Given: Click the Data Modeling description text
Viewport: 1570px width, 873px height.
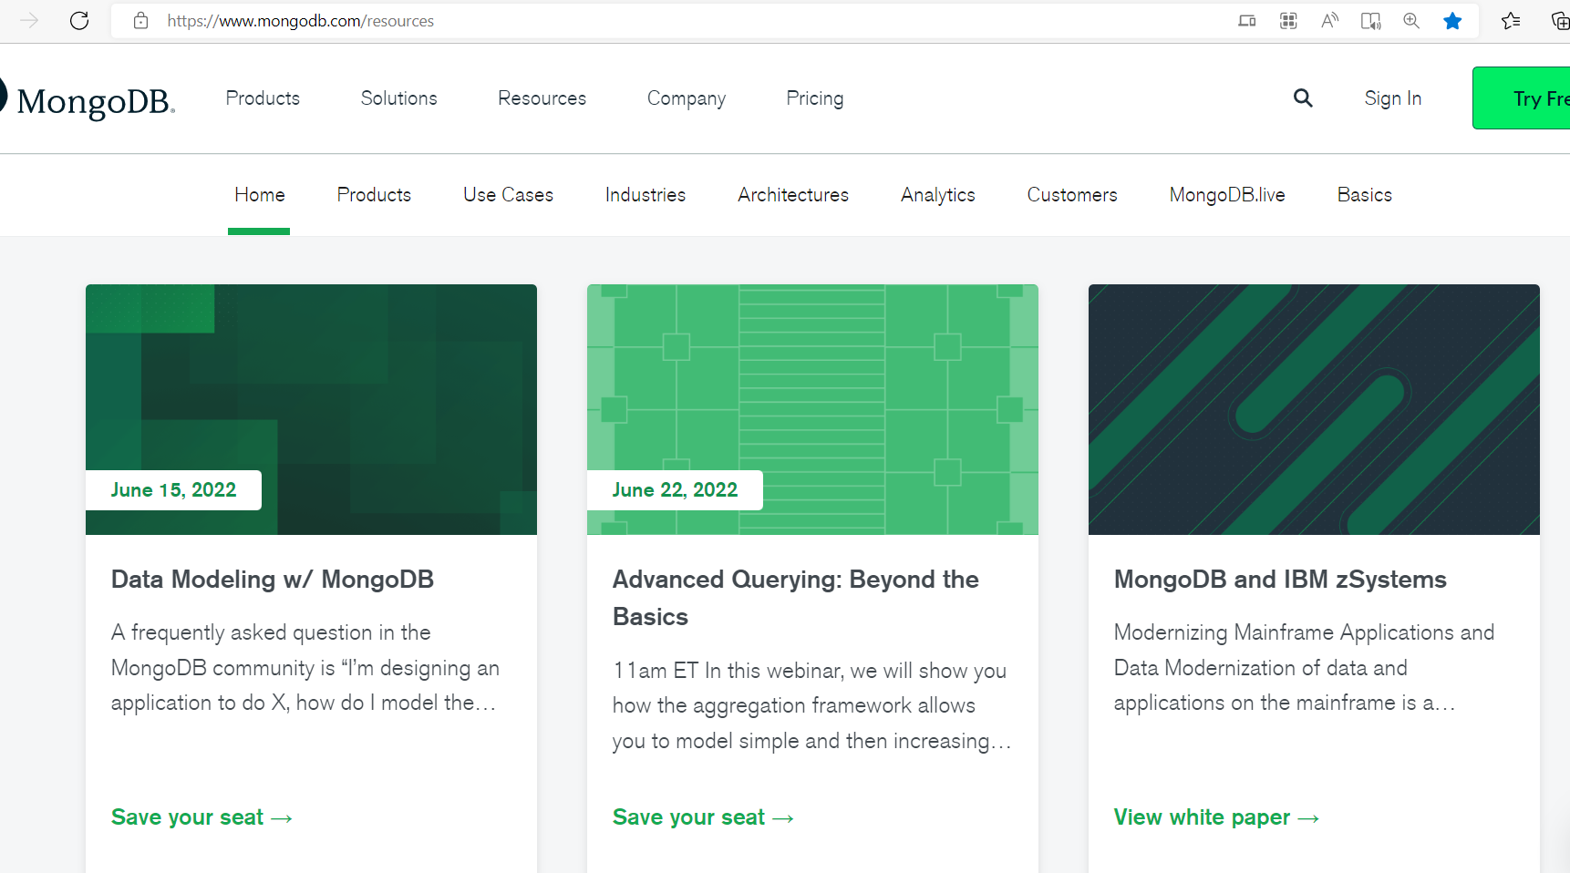Looking at the screenshot, I should pos(305,668).
